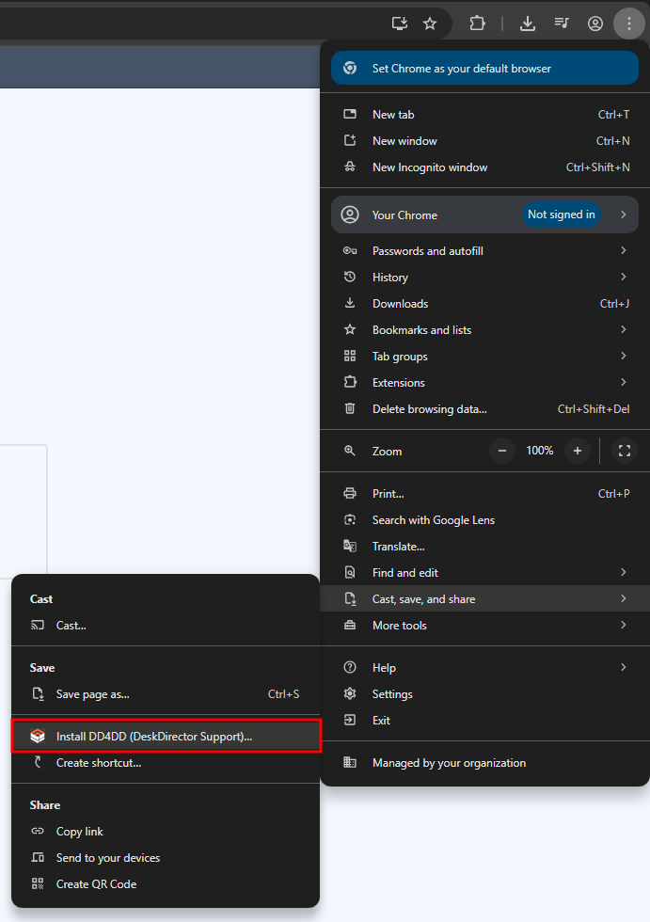Open a New Incognito window
The height and width of the screenshot is (922, 650).
click(430, 167)
